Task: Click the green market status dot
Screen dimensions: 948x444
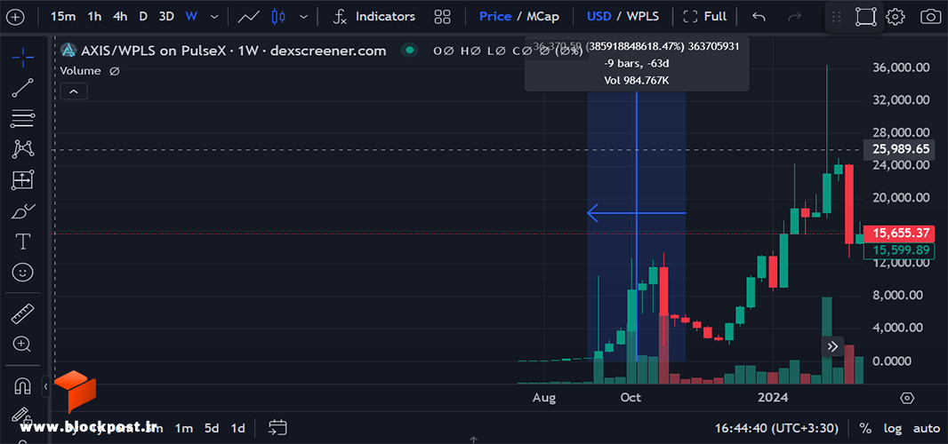Action: coord(410,51)
